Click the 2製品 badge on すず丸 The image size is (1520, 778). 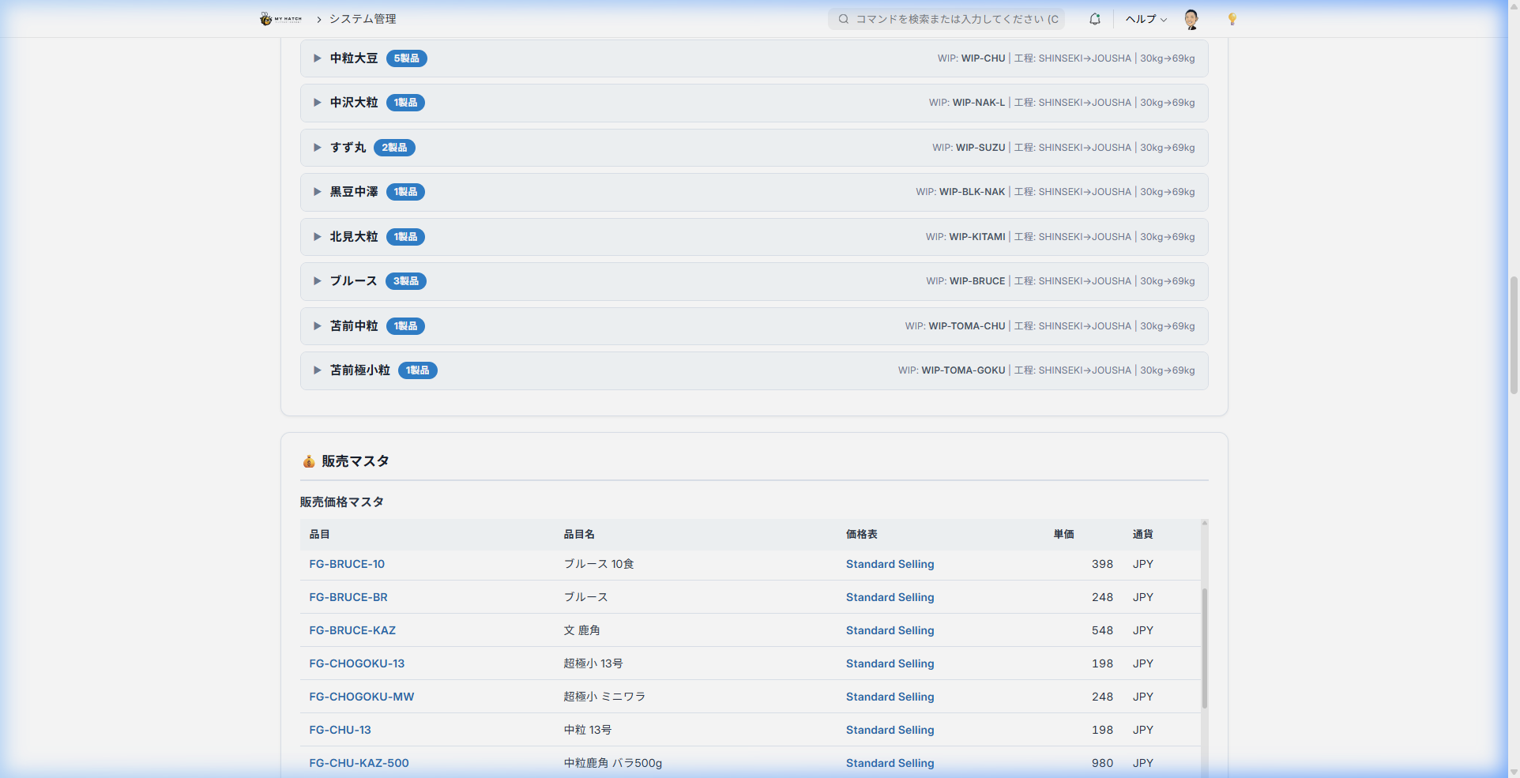coord(394,148)
